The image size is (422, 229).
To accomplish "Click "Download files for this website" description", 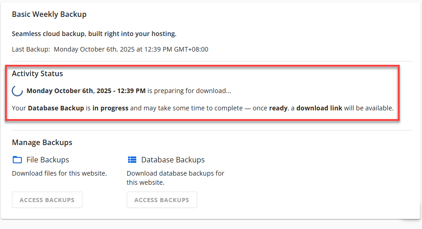I will click(x=59, y=173).
